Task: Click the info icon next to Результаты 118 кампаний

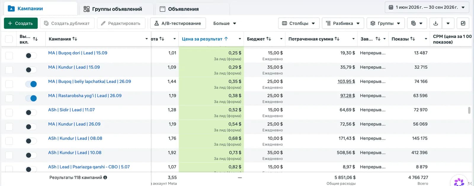Action: click(105, 177)
